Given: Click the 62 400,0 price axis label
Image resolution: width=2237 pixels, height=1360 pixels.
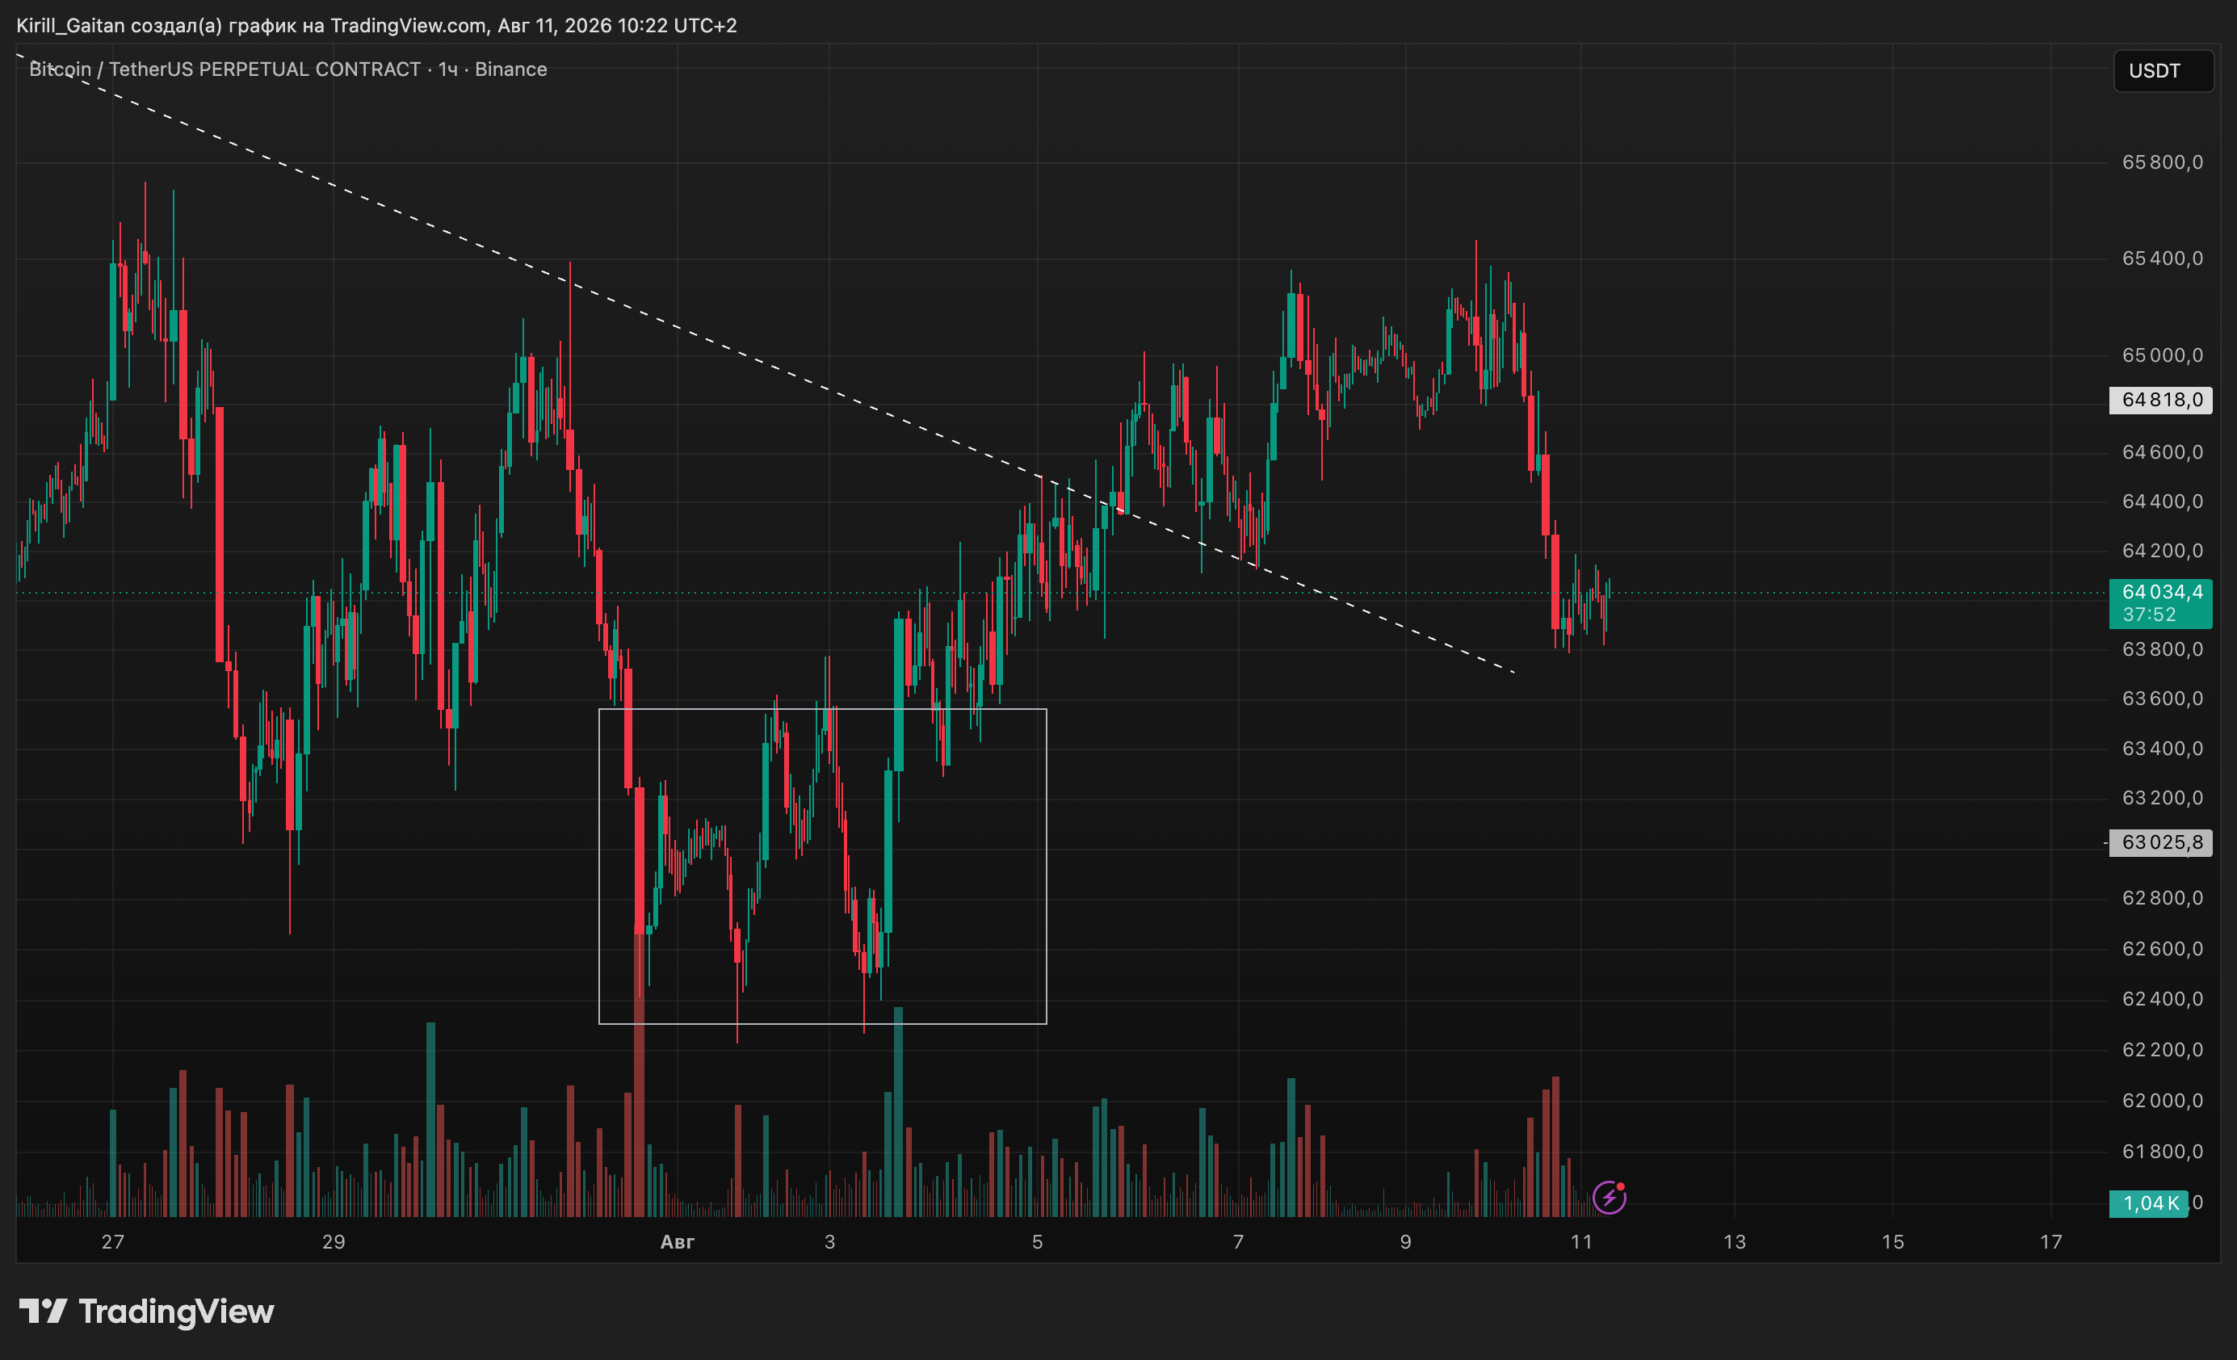Looking at the screenshot, I should click(2162, 999).
